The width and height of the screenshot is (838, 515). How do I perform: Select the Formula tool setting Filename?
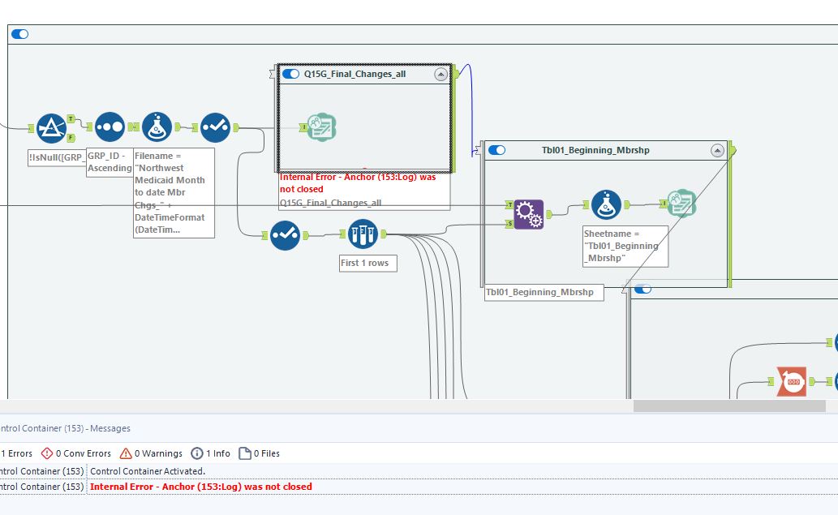pos(156,127)
